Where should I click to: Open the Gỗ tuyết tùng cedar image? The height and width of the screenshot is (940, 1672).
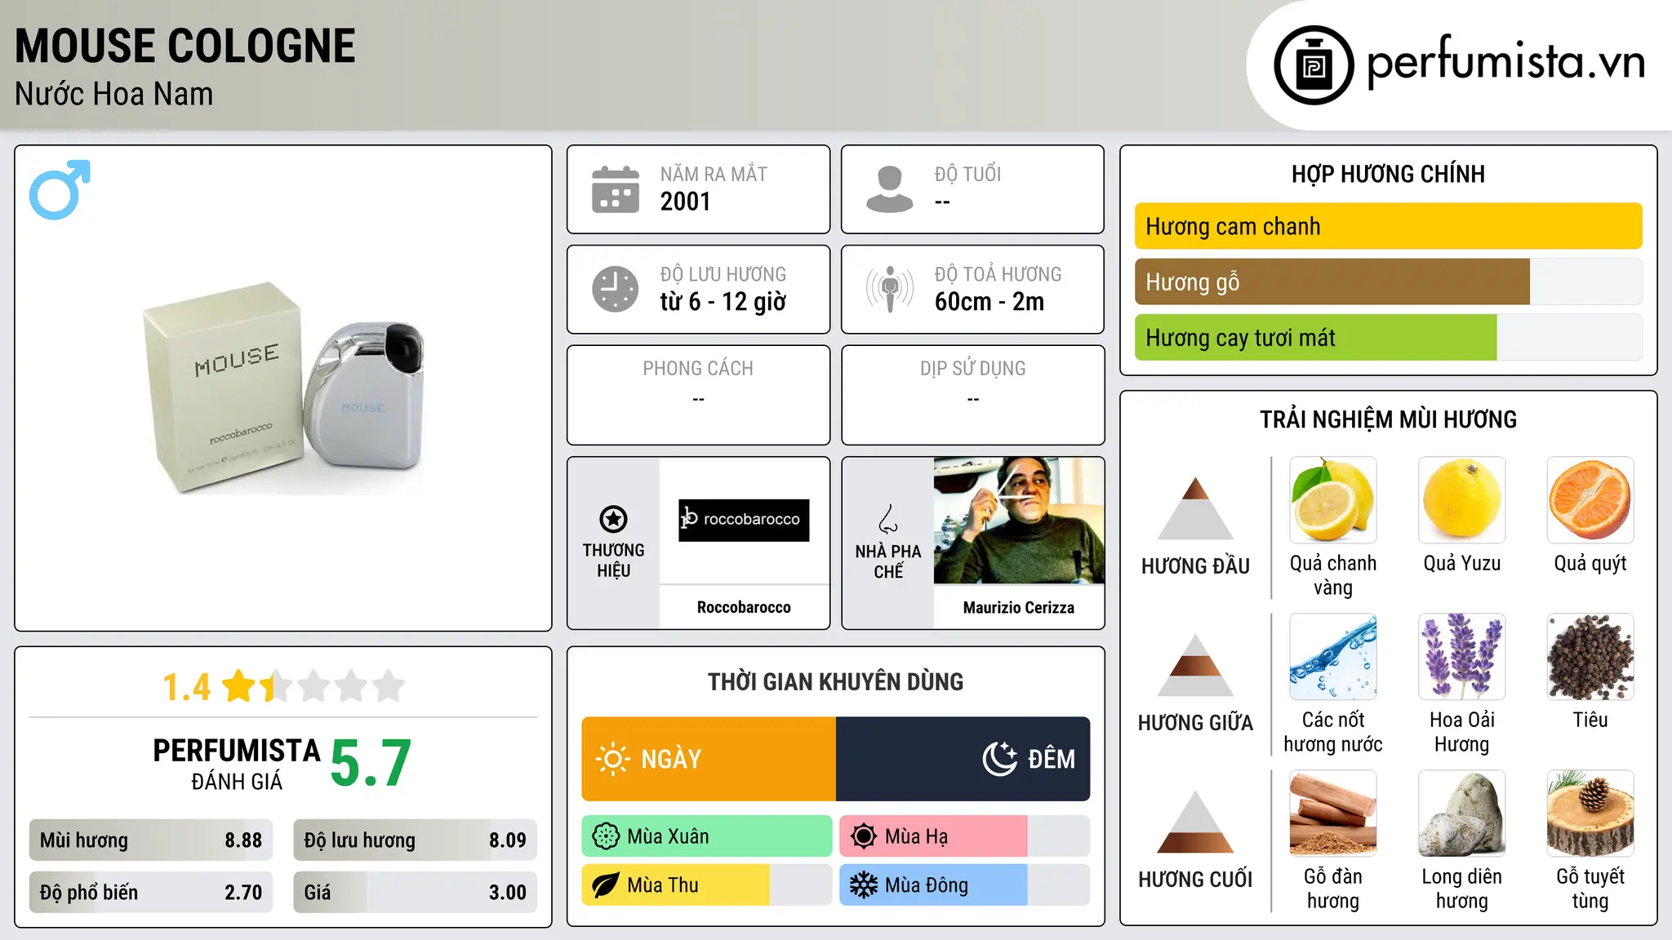(1590, 814)
